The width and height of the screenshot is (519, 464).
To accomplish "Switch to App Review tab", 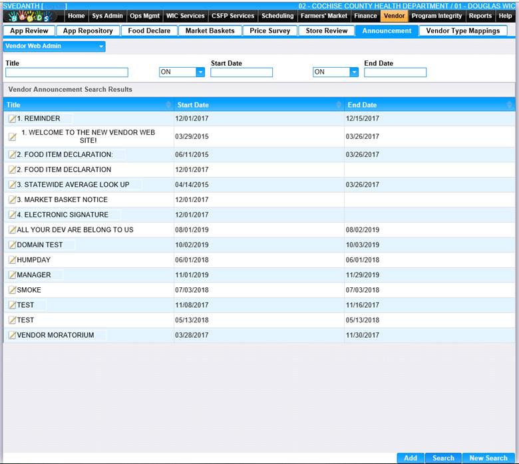I will click(29, 31).
